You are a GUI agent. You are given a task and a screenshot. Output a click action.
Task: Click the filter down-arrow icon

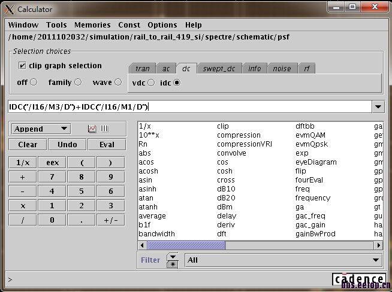click(173, 256)
